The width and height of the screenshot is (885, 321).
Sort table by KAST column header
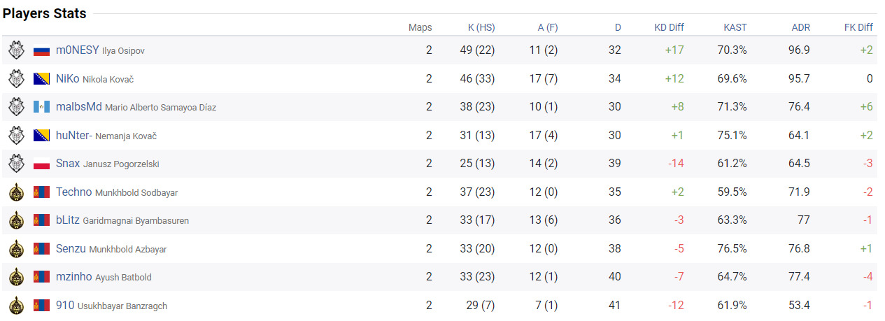point(735,27)
